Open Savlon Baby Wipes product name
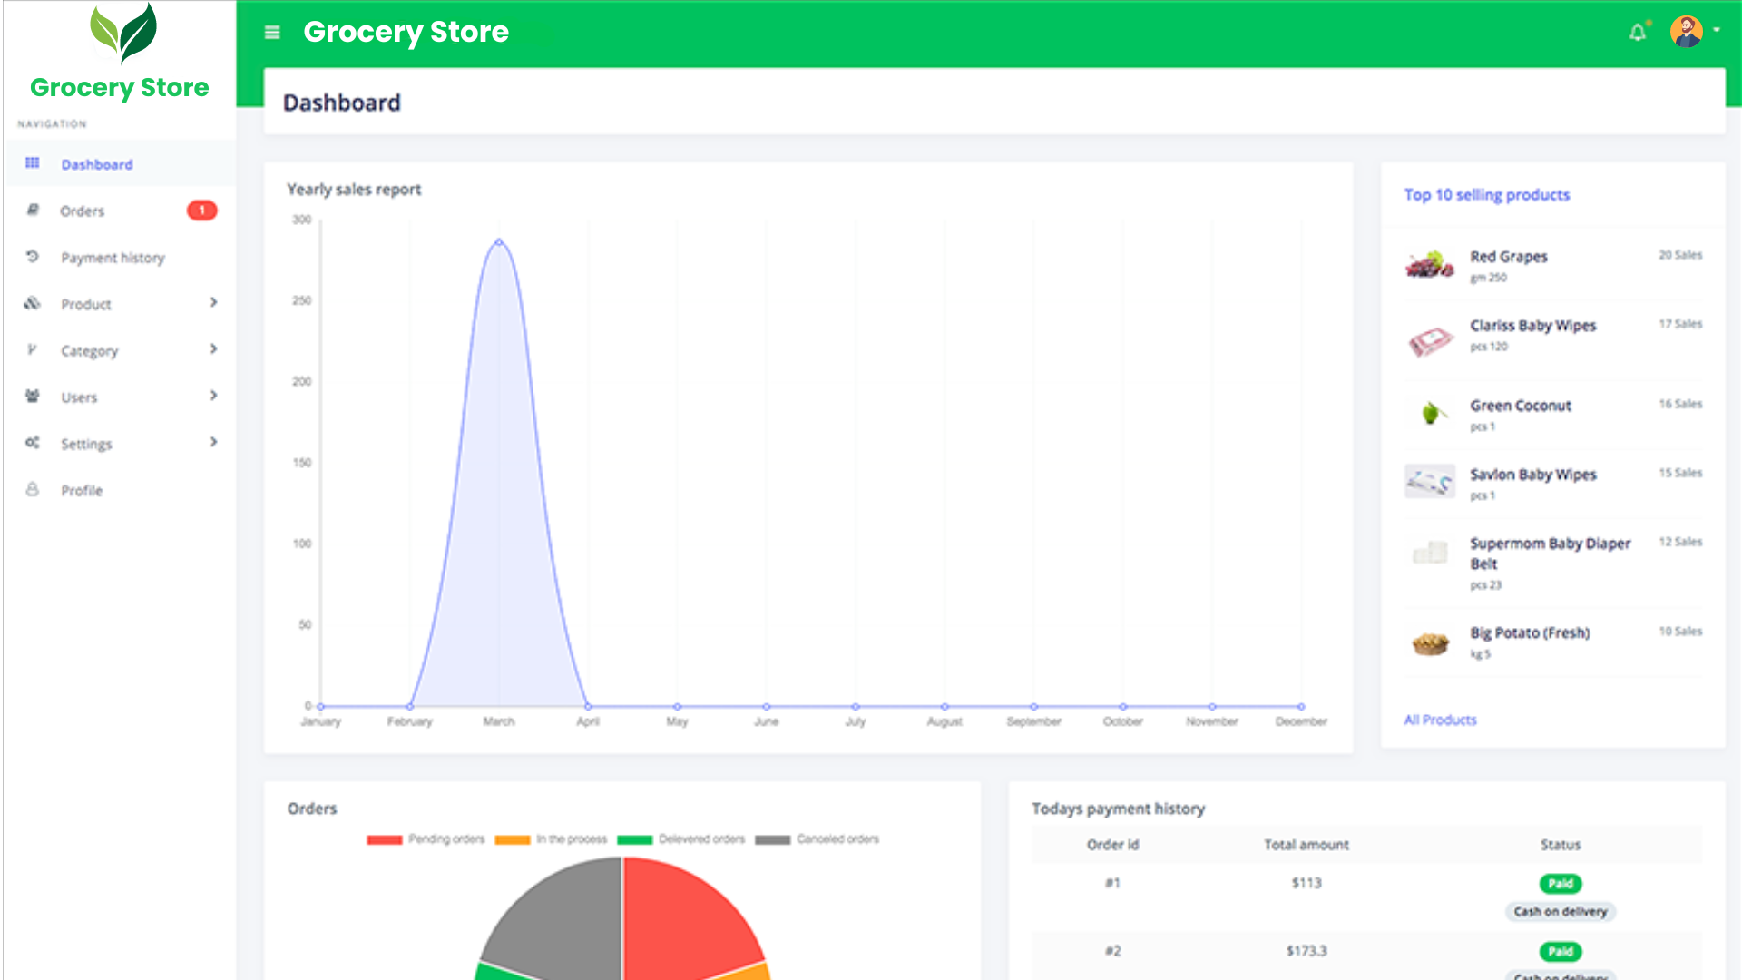 (1533, 475)
